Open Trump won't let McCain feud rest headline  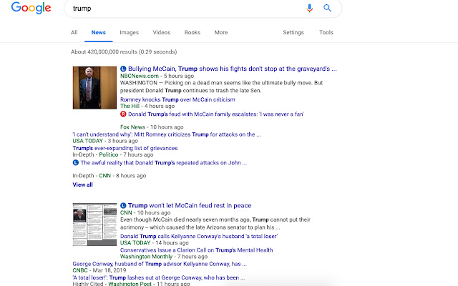tap(190, 205)
